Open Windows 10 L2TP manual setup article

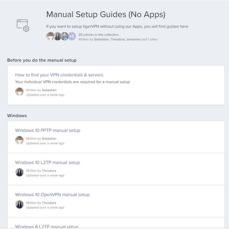tap(47, 162)
